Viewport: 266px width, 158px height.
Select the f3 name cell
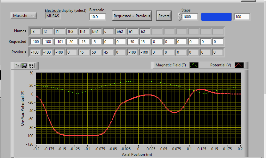(36, 32)
